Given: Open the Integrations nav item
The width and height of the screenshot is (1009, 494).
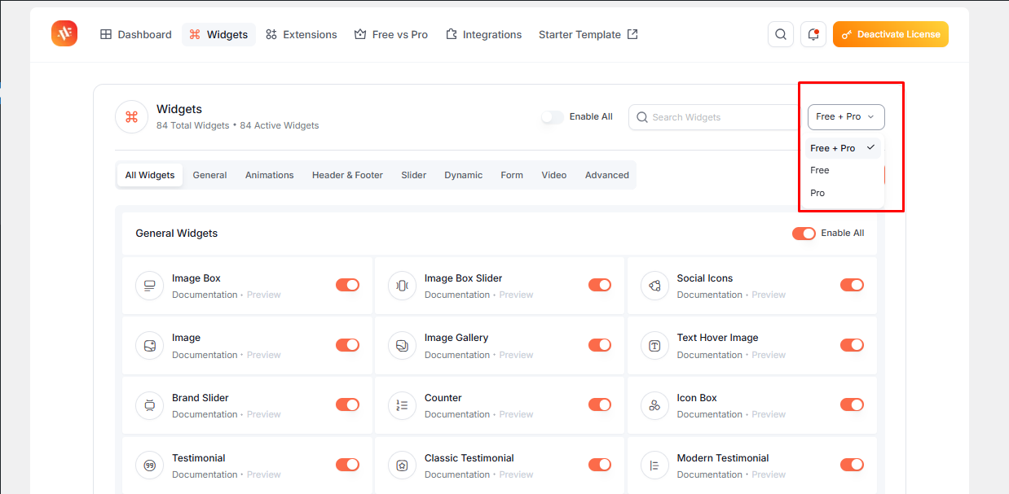Looking at the screenshot, I should click(x=484, y=34).
